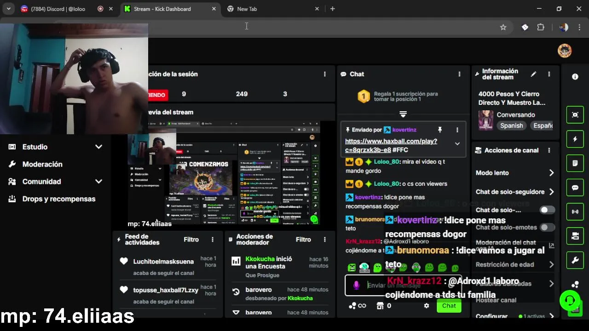Viewport: 589px width, 331px height.
Task: Click the Spanish language tag
Action: pyautogui.click(x=512, y=126)
